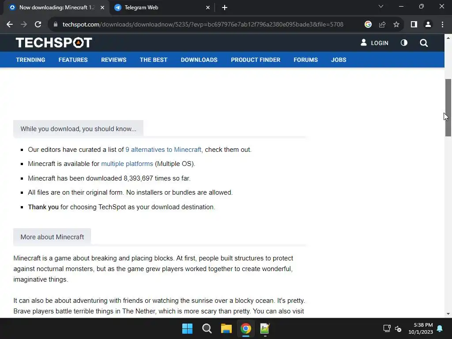The image size is (452, 339).
Task: Open the FORUMS menu item
Action: coord(305,60)
